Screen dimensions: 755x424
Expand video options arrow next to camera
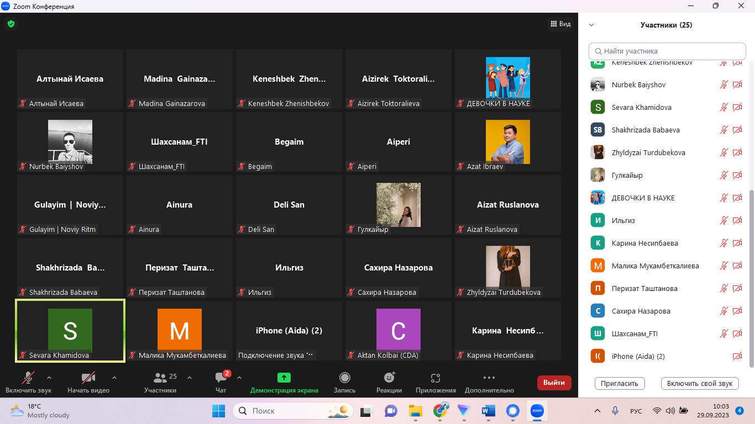(114, 378)
